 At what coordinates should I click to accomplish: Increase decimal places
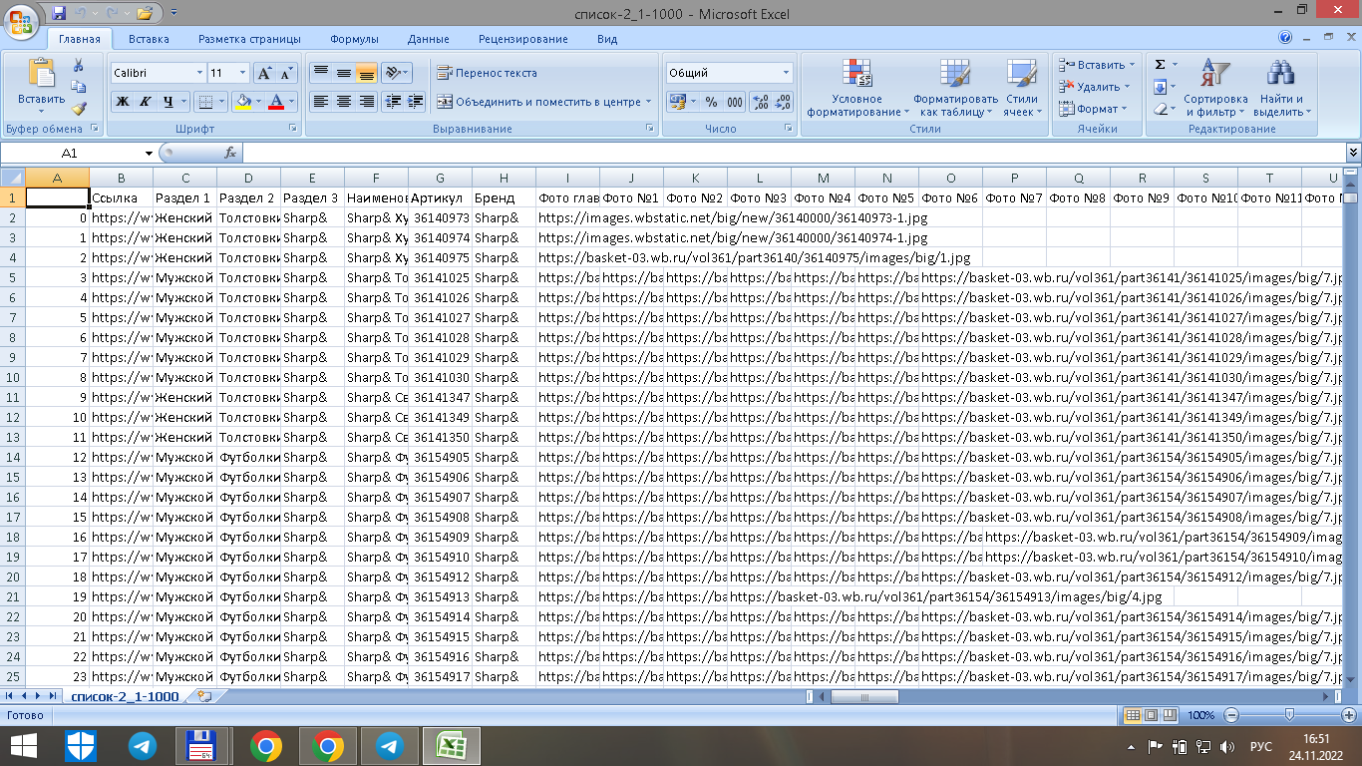tap(760, 102)
